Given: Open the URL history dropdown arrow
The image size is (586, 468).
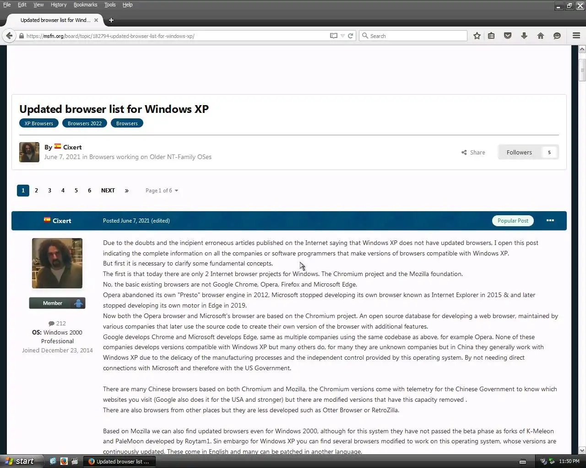Looking at the screenshot, I should [342, 36].
